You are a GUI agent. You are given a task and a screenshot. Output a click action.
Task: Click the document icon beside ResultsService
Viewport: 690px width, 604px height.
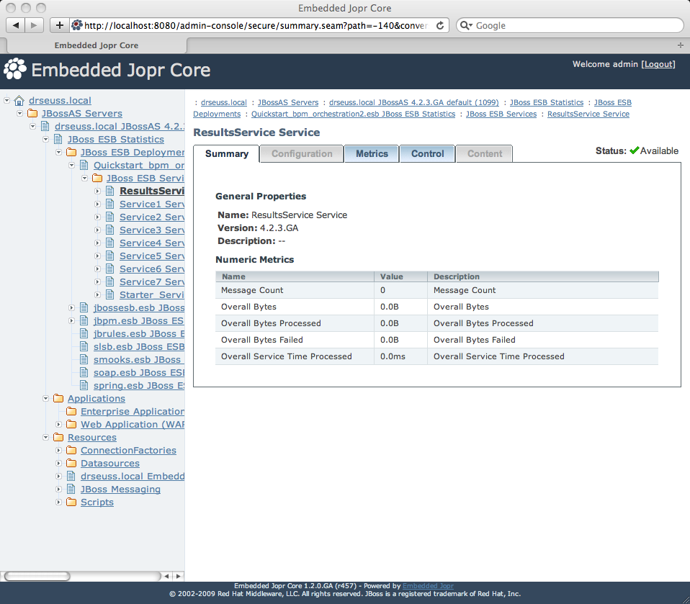coord(110,191)
